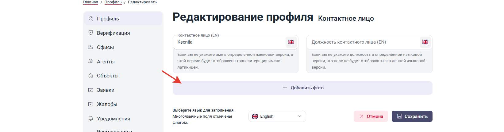Follow the Профиль breadcrumb link
Viewport: 504px width, 132px height.
click(113, 2)
